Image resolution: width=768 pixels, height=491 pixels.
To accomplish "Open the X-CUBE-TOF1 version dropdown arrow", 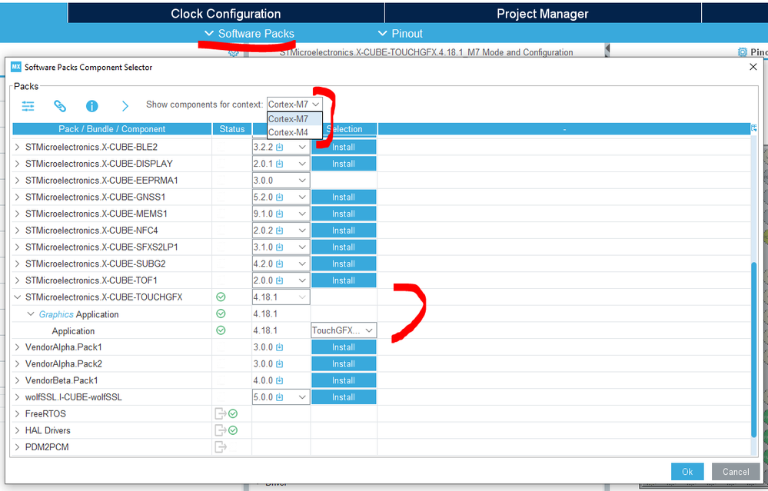I will point(302,280).
